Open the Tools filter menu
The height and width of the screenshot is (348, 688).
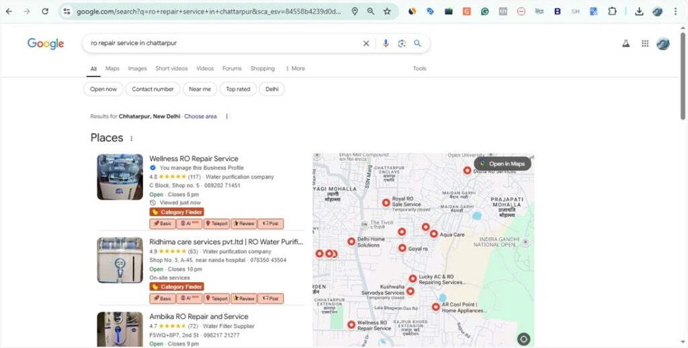coord(419,69)
